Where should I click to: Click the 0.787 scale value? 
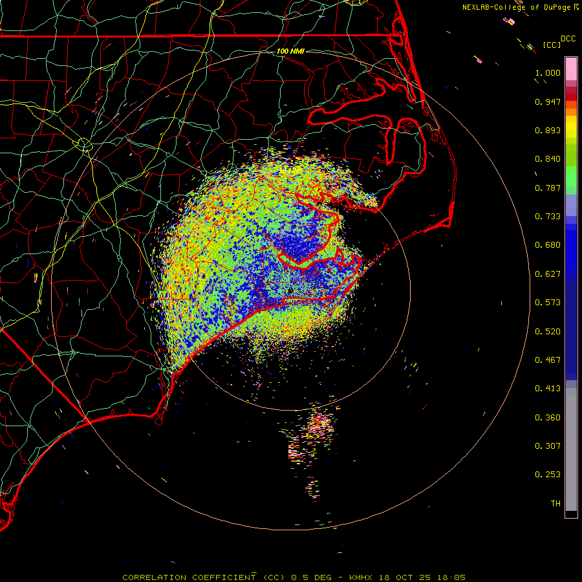click(548, 188)
